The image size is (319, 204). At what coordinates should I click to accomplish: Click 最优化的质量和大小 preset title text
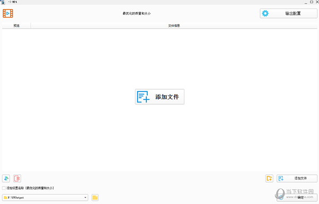137,13
